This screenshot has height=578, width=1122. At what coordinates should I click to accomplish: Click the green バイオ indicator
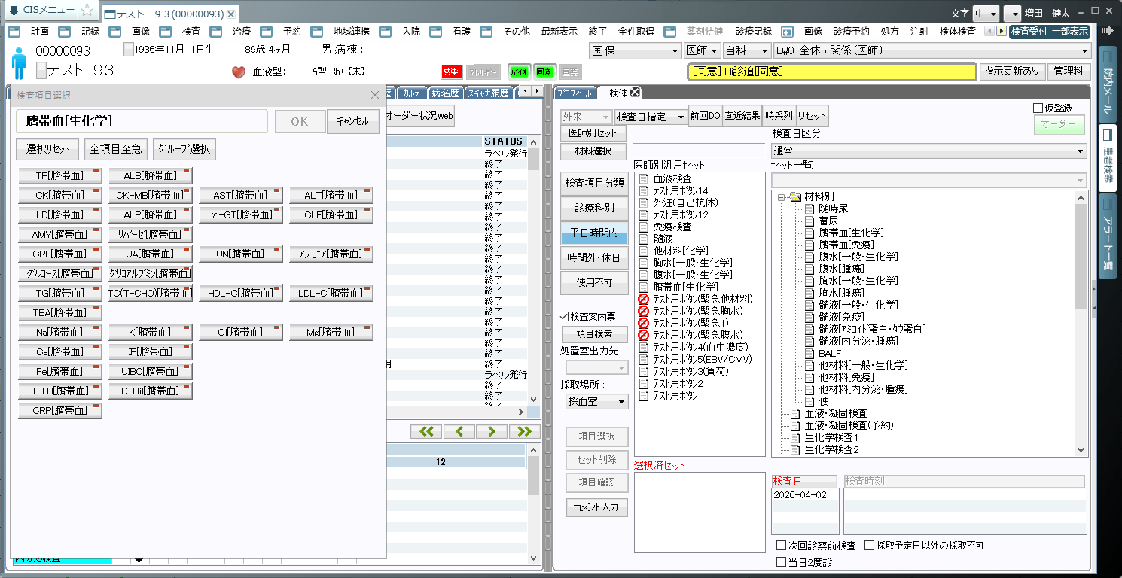tap(519, 72)
